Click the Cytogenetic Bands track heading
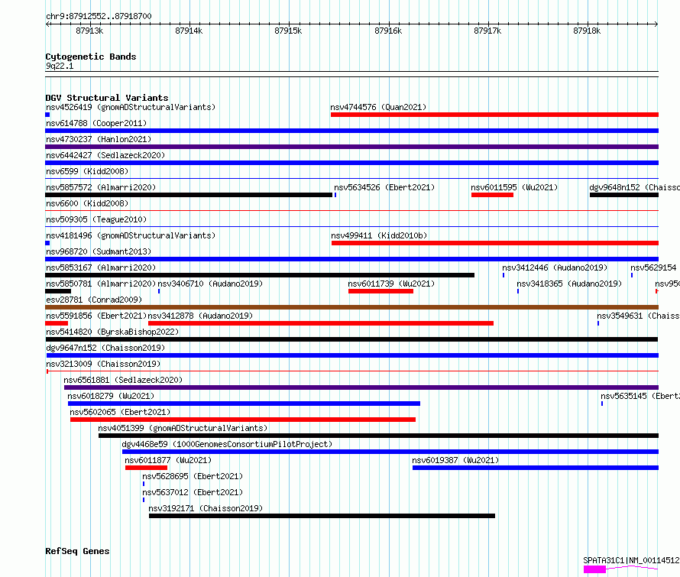The width and height of the screenshot is (680, 577). coord(91,57)
